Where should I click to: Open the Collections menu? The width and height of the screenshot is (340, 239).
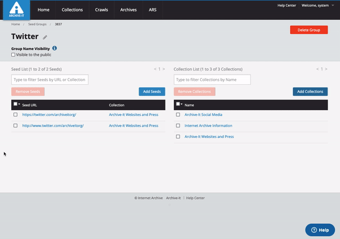72,10
